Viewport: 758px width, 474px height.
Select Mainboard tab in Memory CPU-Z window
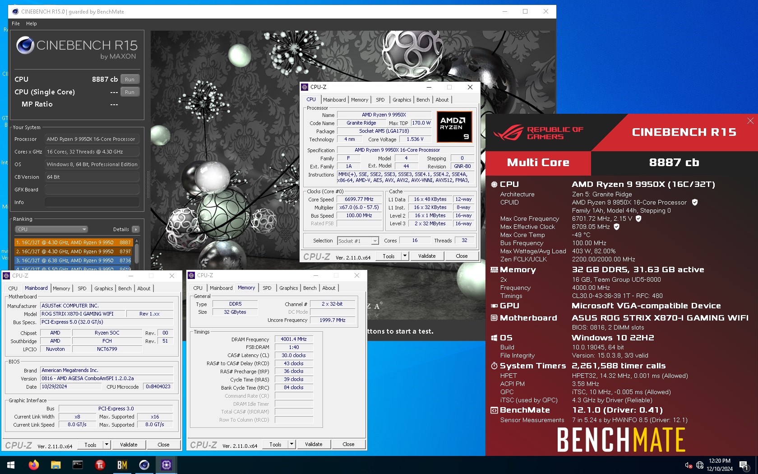pyautogui.click(x=221, y=288)
